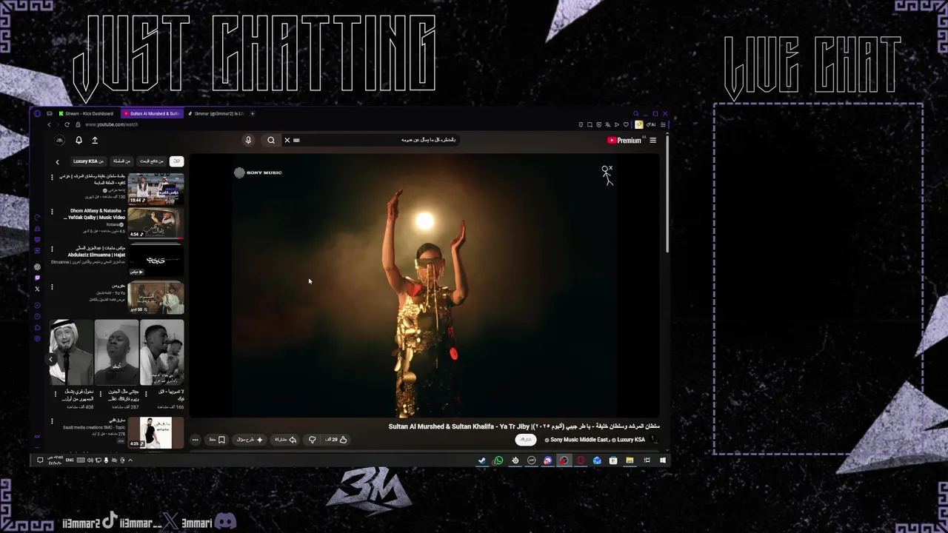Select the 'Luxury KSA' filter chip

[88, 161]
